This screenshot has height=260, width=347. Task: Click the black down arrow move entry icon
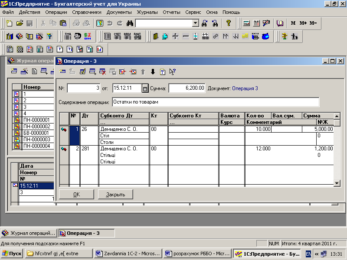pyautogui.click(x=153, y=71)
